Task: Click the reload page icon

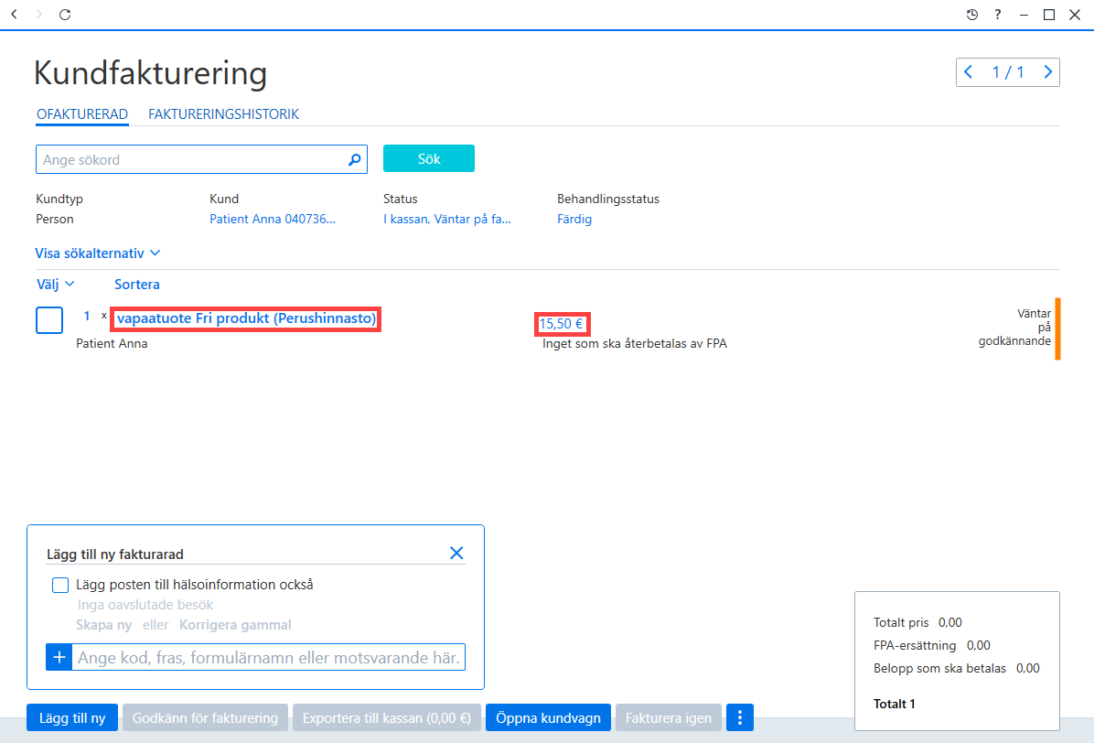Action: click(x=65, y=14)
